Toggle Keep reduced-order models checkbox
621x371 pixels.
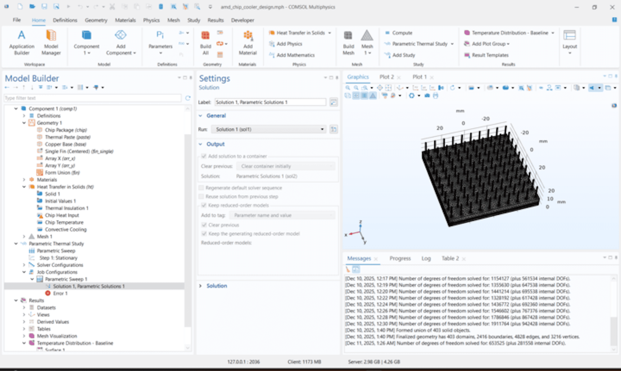204,205
